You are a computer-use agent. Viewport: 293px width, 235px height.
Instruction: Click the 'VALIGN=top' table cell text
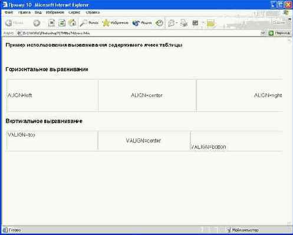coord(21,135)
